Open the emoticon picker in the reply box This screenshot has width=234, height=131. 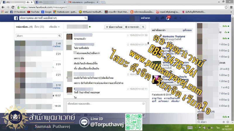[143, 104]
